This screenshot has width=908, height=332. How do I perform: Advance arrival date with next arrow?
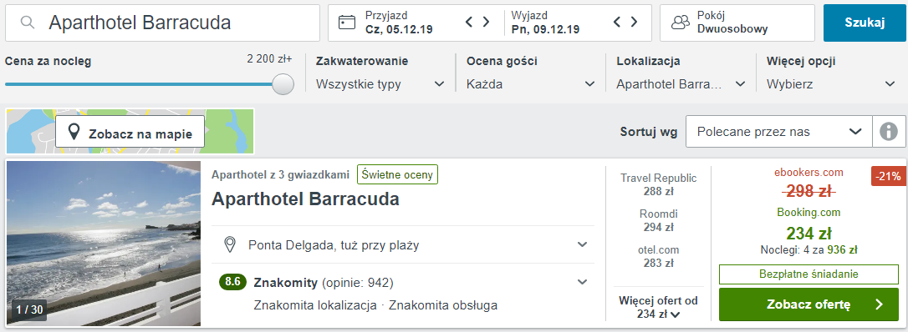(486, 22)
